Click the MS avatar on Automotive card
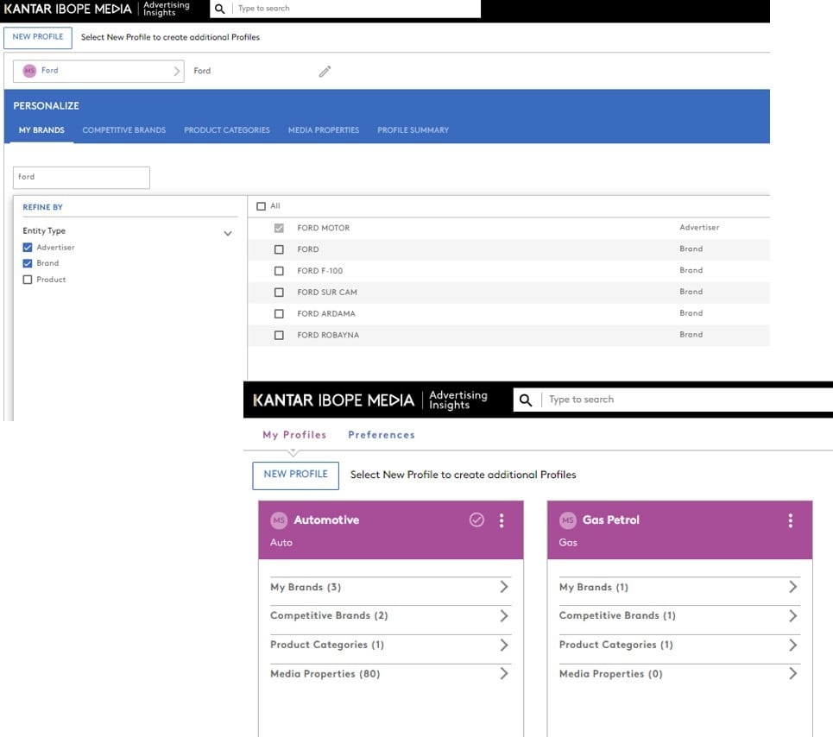 (279, 520)
